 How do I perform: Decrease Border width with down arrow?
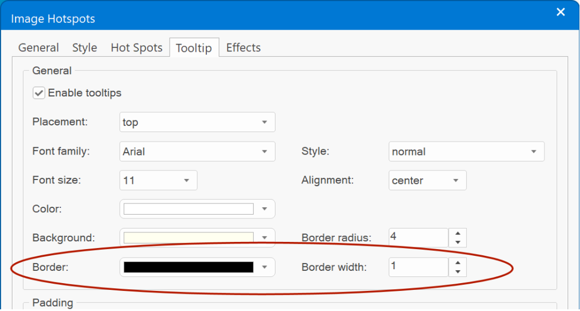pos(457,272)
